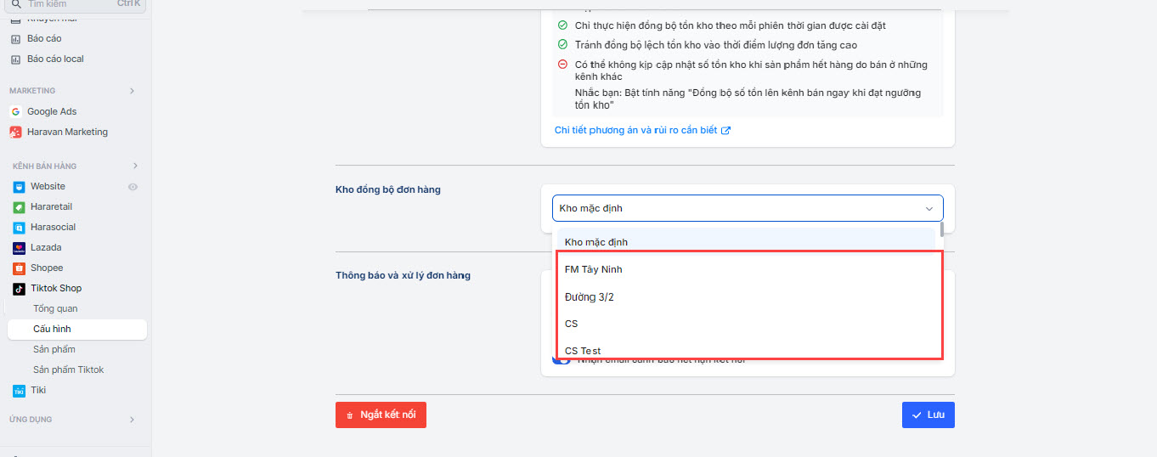Screen dimensions: 1157x457
Task: Open the Harasocial channel icon
Action: click(19, 227)
